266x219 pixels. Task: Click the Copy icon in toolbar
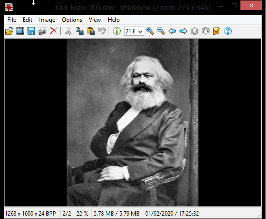[80, 31]
